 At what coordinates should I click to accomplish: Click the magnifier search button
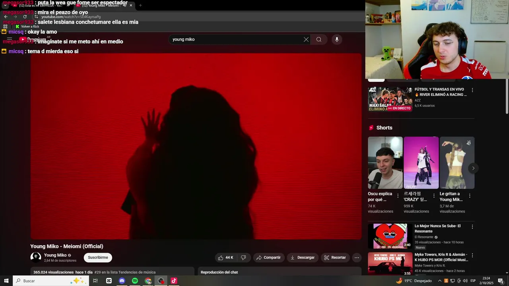coord(319,39)
